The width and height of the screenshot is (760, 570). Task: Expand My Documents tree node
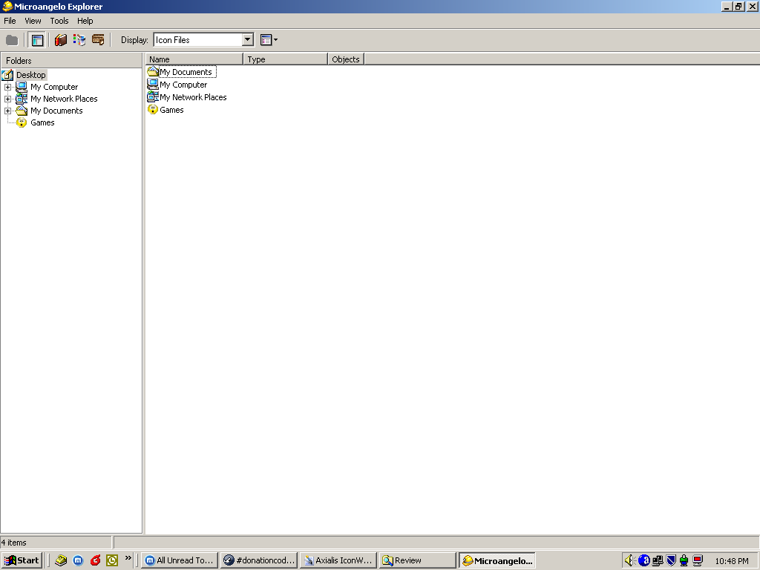[x=7, y=111]
